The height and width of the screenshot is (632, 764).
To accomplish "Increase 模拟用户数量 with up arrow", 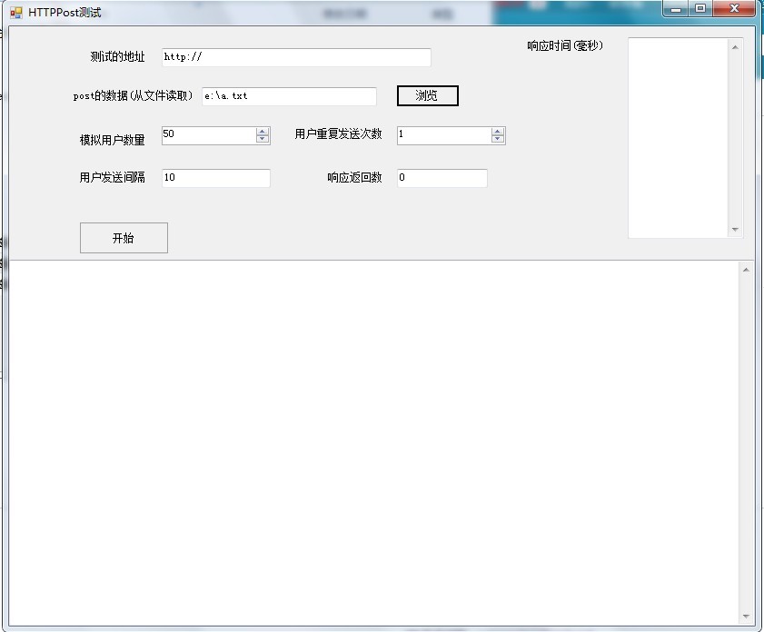I will (263, 132).
